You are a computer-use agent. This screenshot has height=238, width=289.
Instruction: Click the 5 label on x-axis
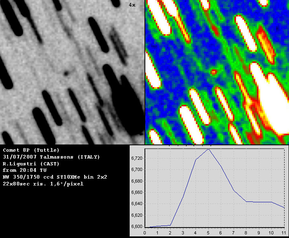point(208,233)
